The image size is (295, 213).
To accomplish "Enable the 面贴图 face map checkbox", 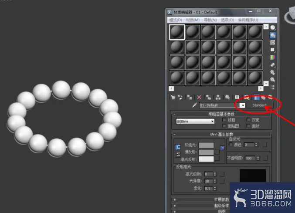I will coord(224,126).
